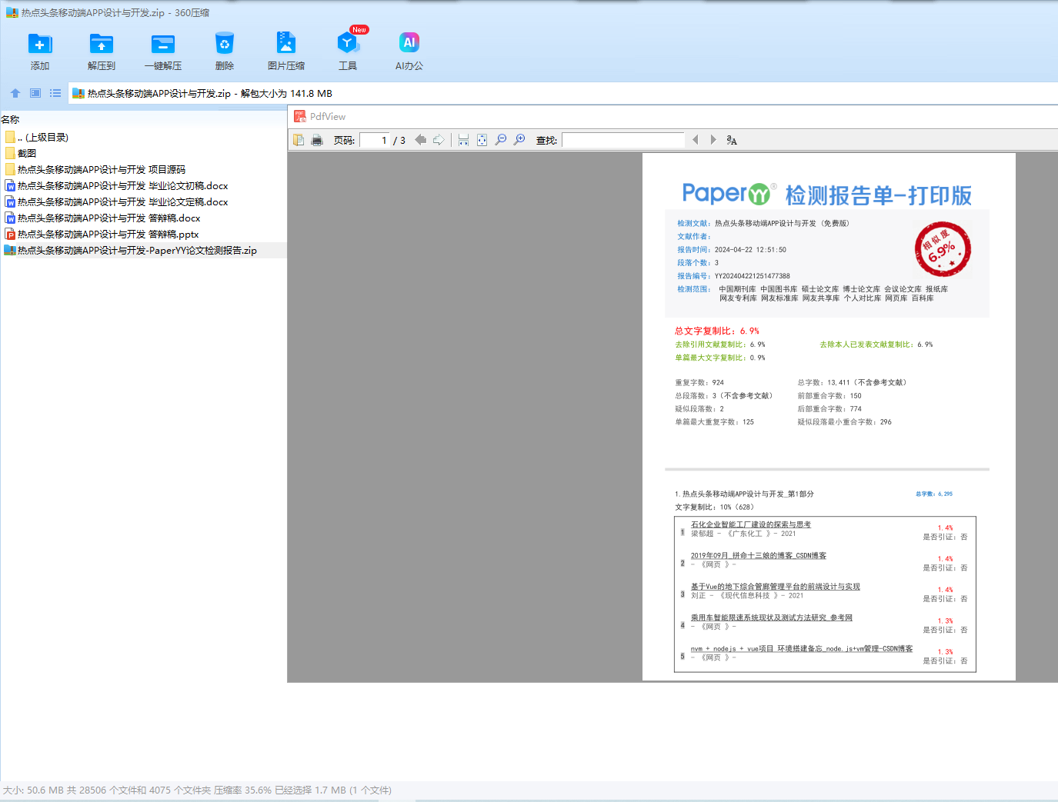The width and height of the screenshot is (1058, 802).
Task: Open source link 石化企业智能工厂建设的探索与思考
Action: click(x=751, y=524)
